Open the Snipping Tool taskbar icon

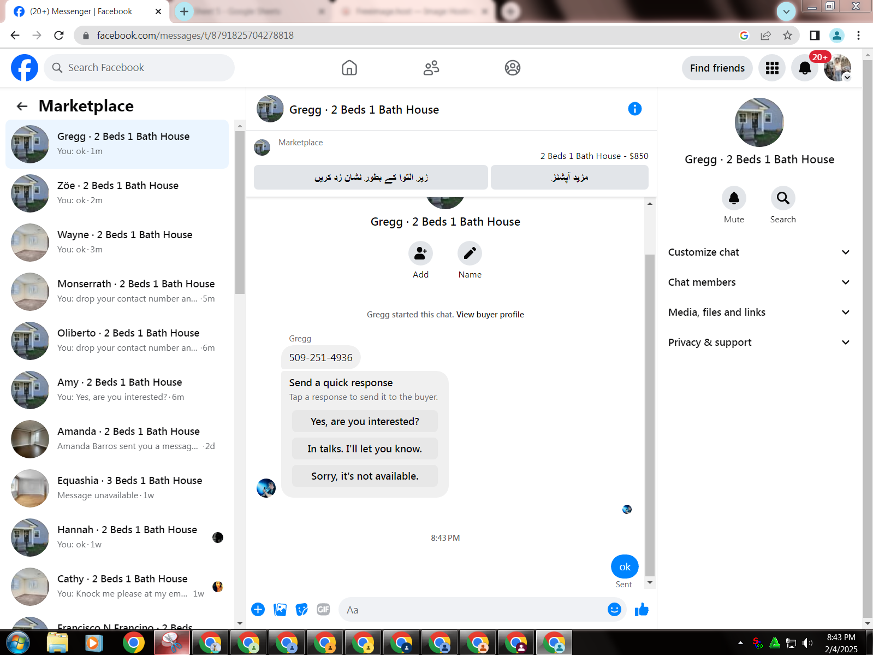pyautogui.click(x=172, y=643)
